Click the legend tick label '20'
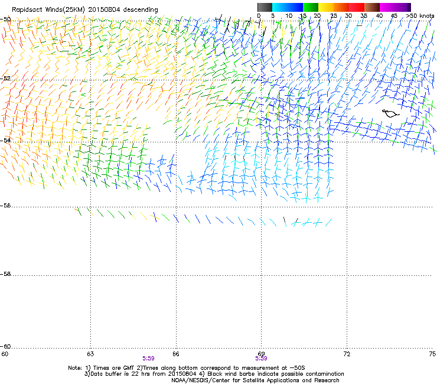437x384 pixels. [317, 16]
